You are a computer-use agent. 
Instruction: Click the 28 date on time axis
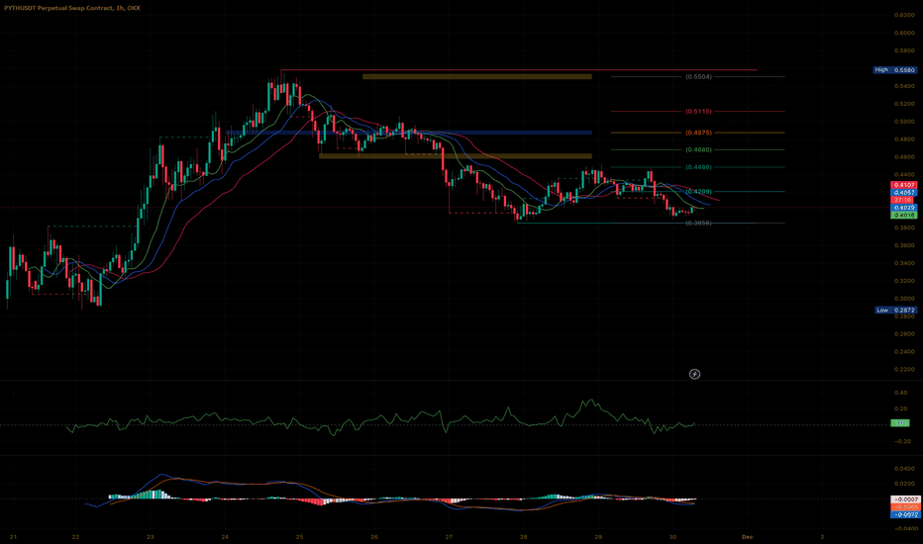524,537
